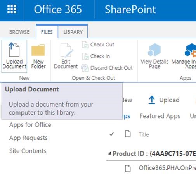Open the Featured Apps view
The image size is (196, 184).
[160, 116]
